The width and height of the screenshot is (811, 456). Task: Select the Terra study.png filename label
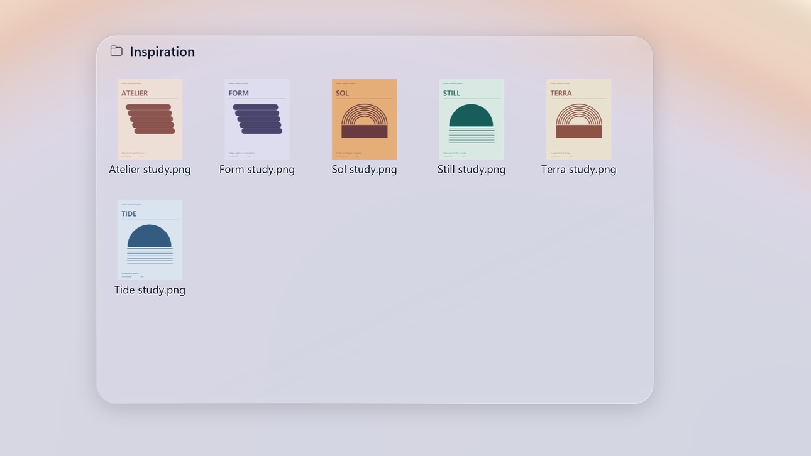[x=579, y=170]
